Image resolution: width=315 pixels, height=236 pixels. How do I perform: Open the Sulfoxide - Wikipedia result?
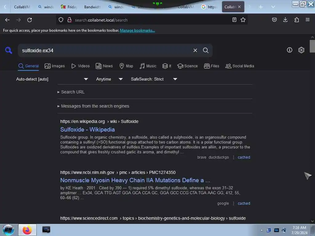(87, 129)
